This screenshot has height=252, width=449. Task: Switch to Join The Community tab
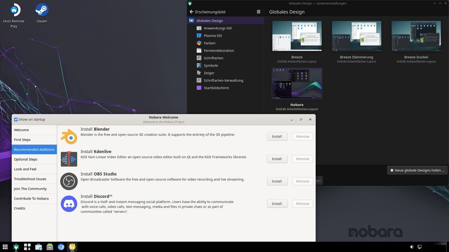pos(34,189)
